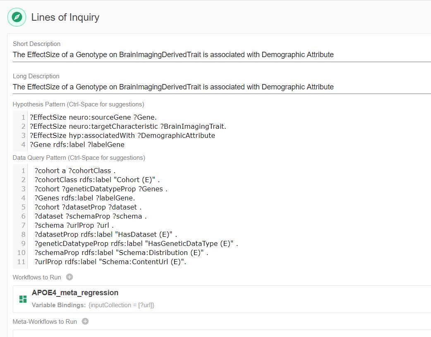Click hypothesis pattern line 1 sourceGene
This screenshot has height=337, width=431.
pos(93,117)
